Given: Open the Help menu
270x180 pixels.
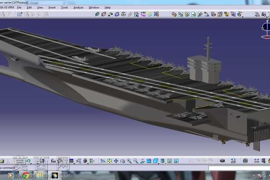Looking at the screenshot, I should click(108, 8).
